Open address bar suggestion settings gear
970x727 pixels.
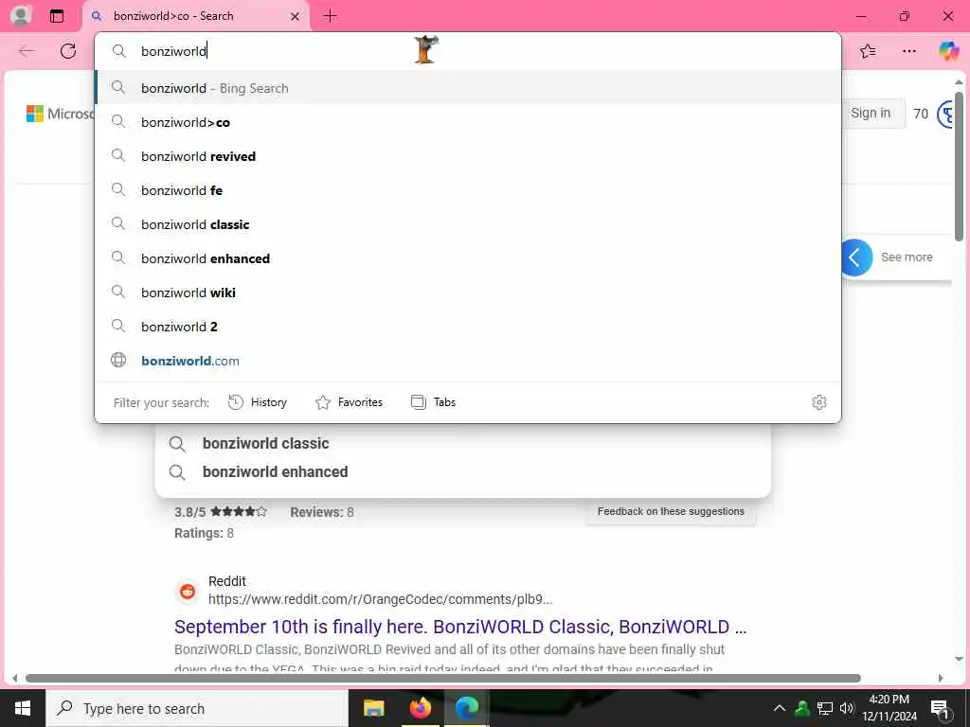(x=819, y=402)
